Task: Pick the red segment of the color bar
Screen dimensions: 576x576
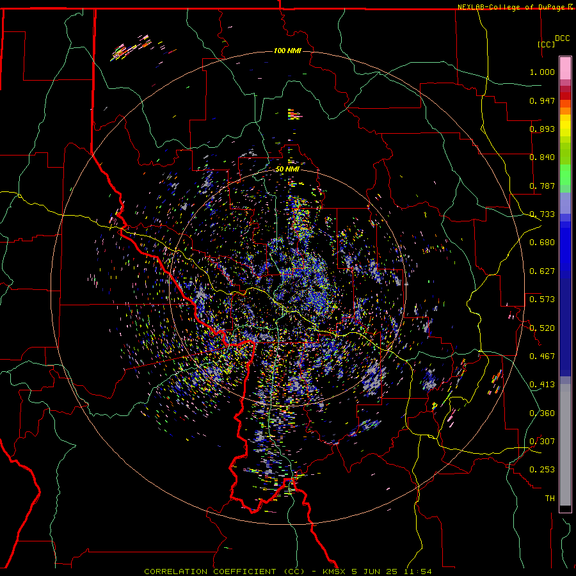Action: pyautogui.click(x=565, y=96)
